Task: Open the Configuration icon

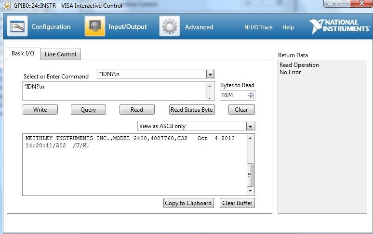Action: tap(17, 26)
